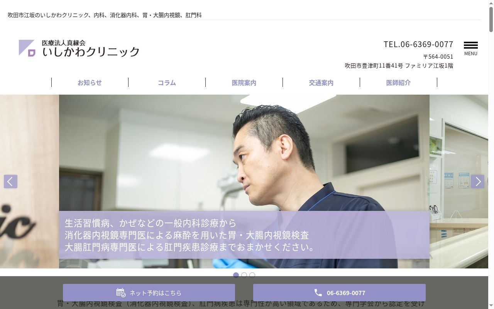Click calendar icon on ネット予約はこちら button
Image resolution: width=494 pixels, height=309 pixels.
(x=121, y=293)
